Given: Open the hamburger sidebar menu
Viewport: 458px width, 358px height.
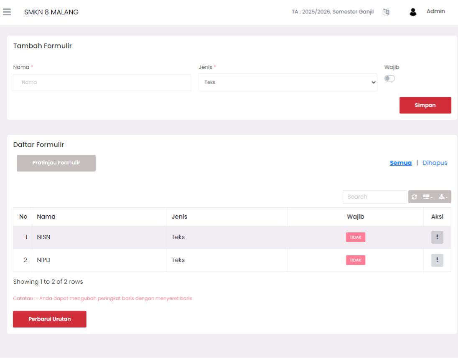Looking at the screenshot, I should [x=7, y=12].
